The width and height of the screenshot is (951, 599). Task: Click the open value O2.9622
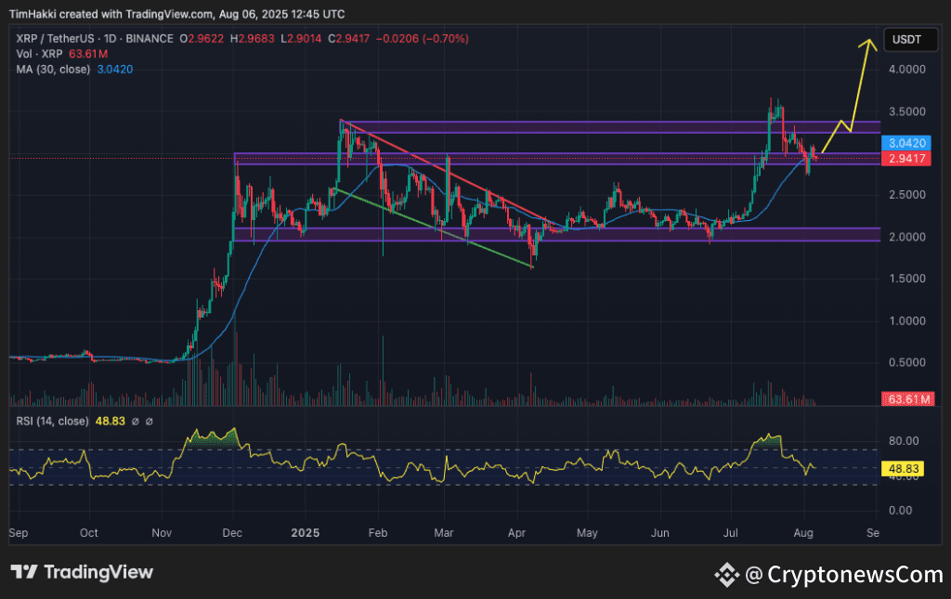202,39
